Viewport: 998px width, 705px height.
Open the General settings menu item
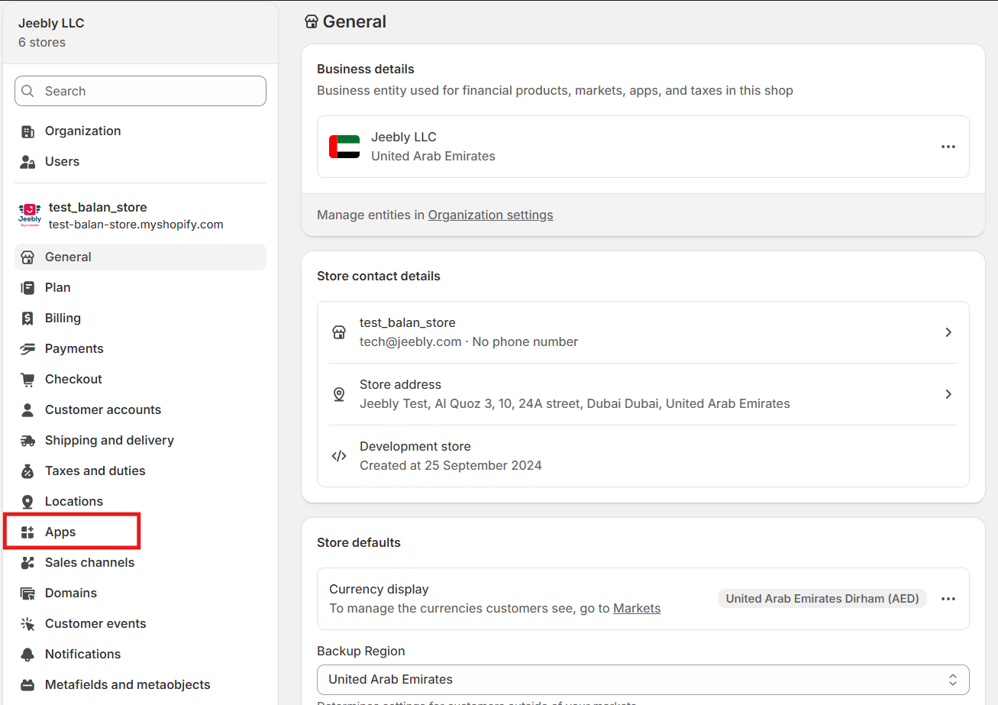140,257
